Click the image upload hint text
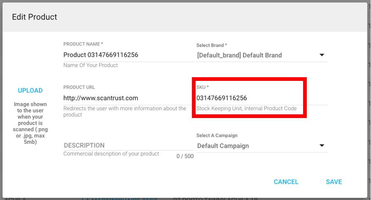Image resolution: width=371 pixels, height=200 pixels. (x=31, y=123)
